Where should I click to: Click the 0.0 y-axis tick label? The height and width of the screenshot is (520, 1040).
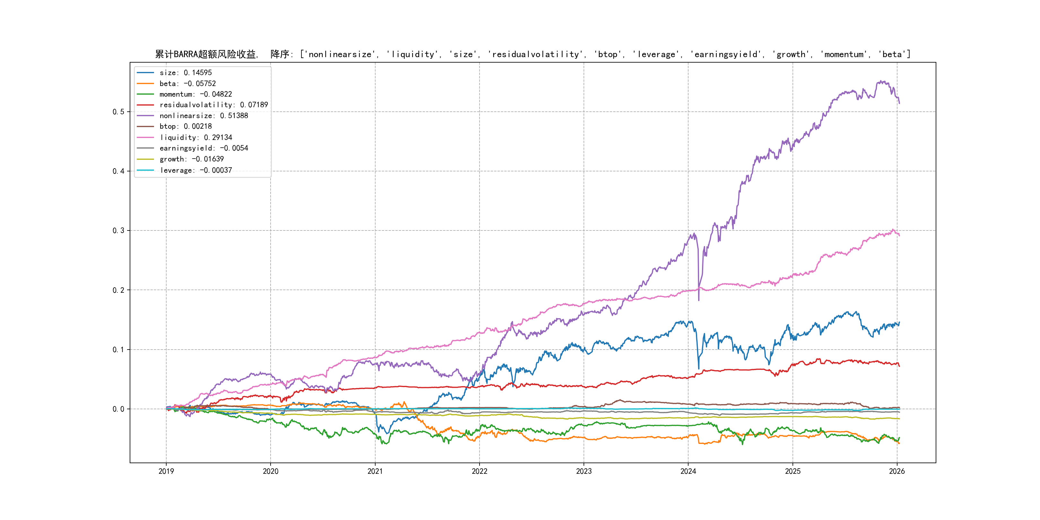[x=118, y=409]
